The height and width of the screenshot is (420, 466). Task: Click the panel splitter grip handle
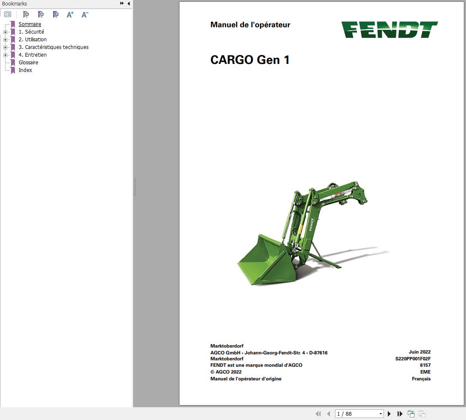[135, 187]
